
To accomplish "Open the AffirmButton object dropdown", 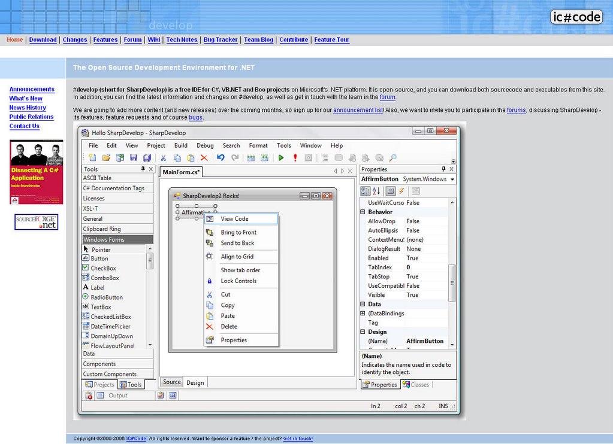I will tap(452, 180).
